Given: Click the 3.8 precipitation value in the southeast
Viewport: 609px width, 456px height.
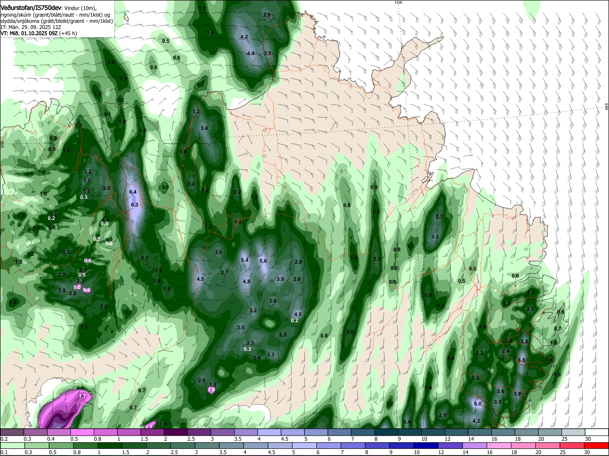Looking at the screenshot, I should pyautogui.click(x=524, y=341).
